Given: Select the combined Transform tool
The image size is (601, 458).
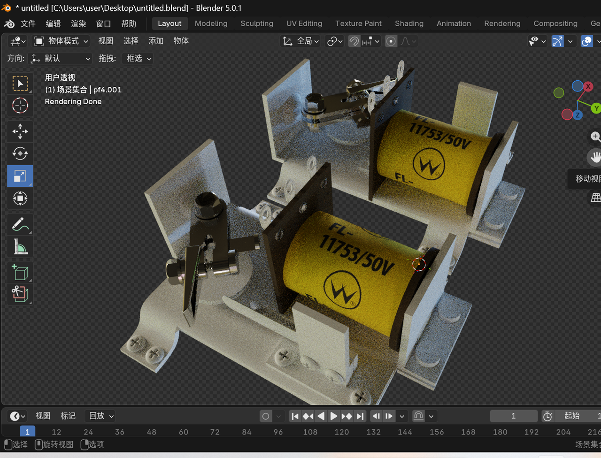Looking at the screenshot, I should [x=20, y=198].
